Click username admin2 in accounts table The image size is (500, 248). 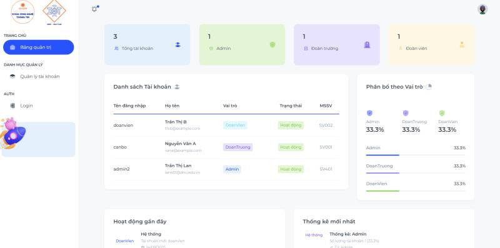(121, 169)
